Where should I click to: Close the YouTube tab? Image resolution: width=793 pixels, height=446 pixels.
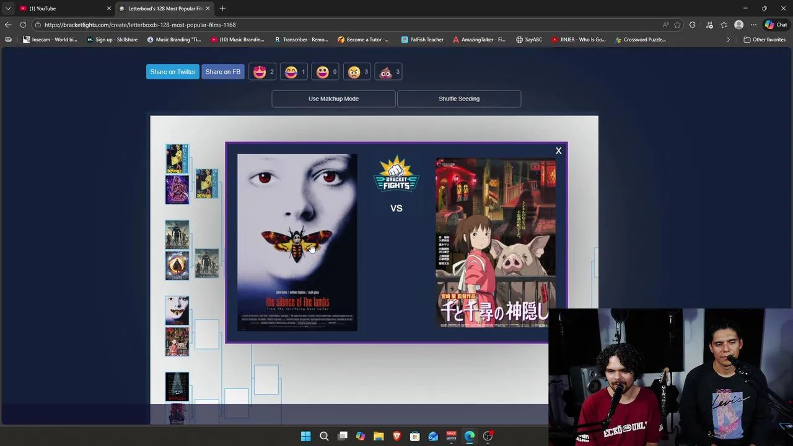(x=109, y=8)
